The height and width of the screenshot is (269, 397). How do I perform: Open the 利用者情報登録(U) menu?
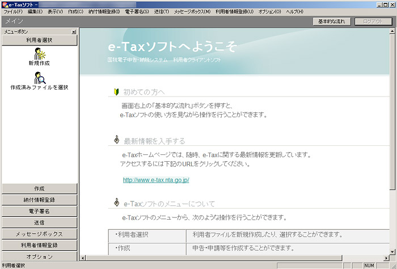point(234,12)
